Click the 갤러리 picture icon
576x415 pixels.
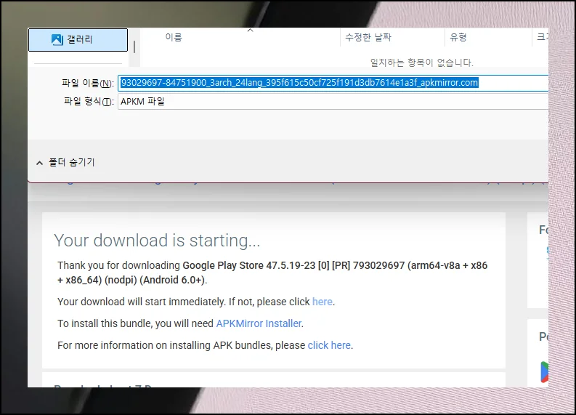click(x=57, y=40)
